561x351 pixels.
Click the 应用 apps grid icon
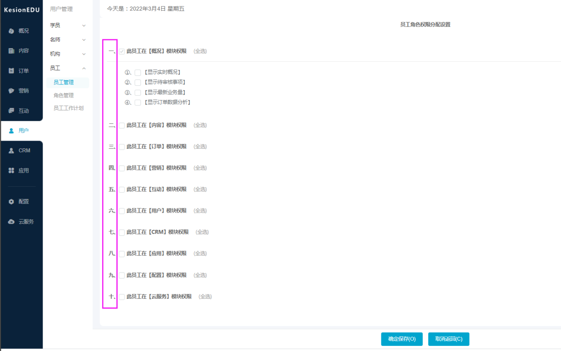click(x=11, y=170)
